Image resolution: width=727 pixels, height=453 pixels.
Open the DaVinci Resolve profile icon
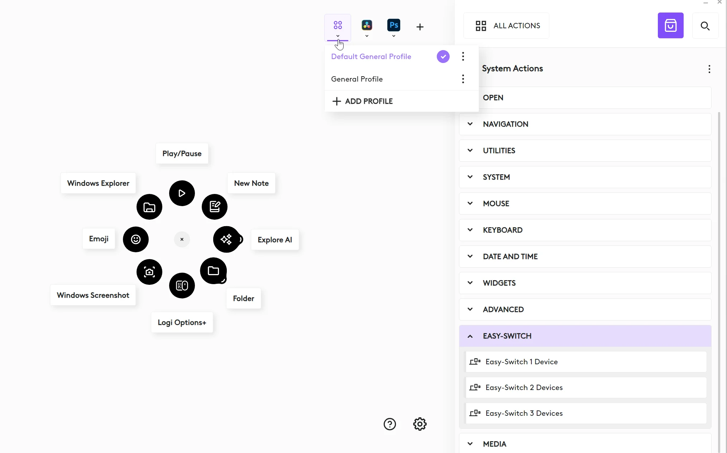[x=367, y=25]
